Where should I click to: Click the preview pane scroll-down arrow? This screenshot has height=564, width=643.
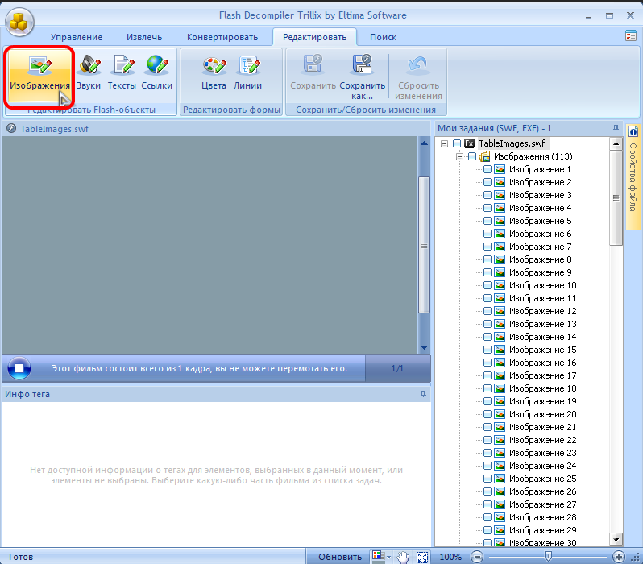(424, 347)
